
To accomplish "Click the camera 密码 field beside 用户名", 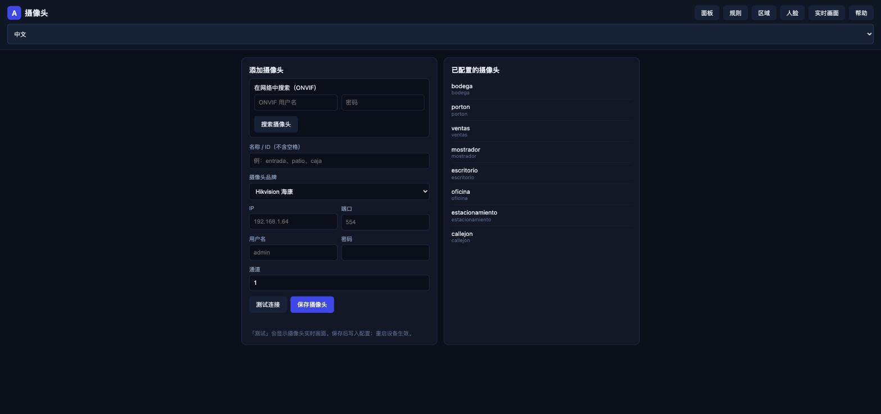I will (385, 252).
